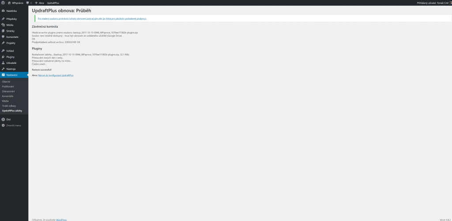Open sidebar Pluginy plug icon
Image resolution: width=452 pixels, height=221 pixels.
point(3,57)
